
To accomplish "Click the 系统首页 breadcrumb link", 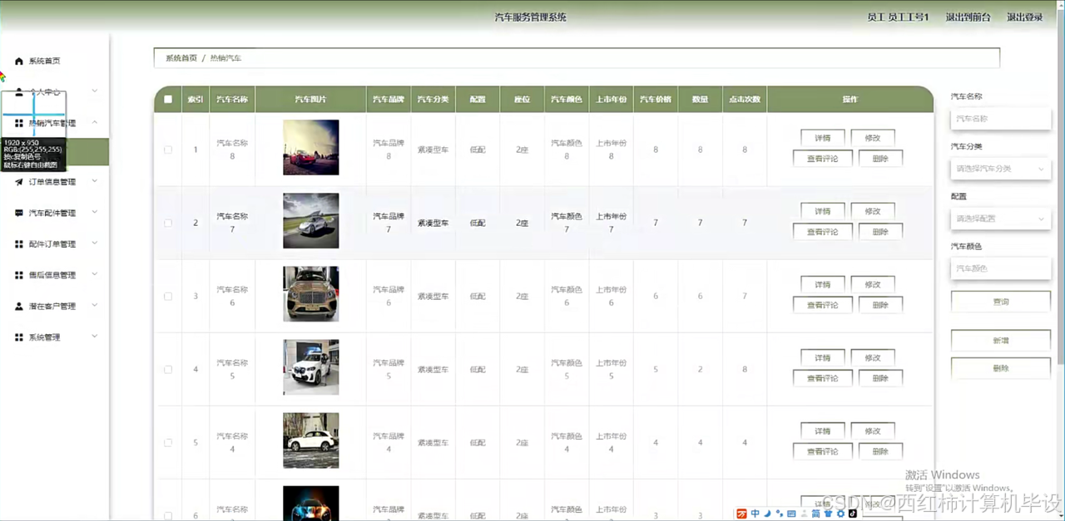I will [181, 58].
